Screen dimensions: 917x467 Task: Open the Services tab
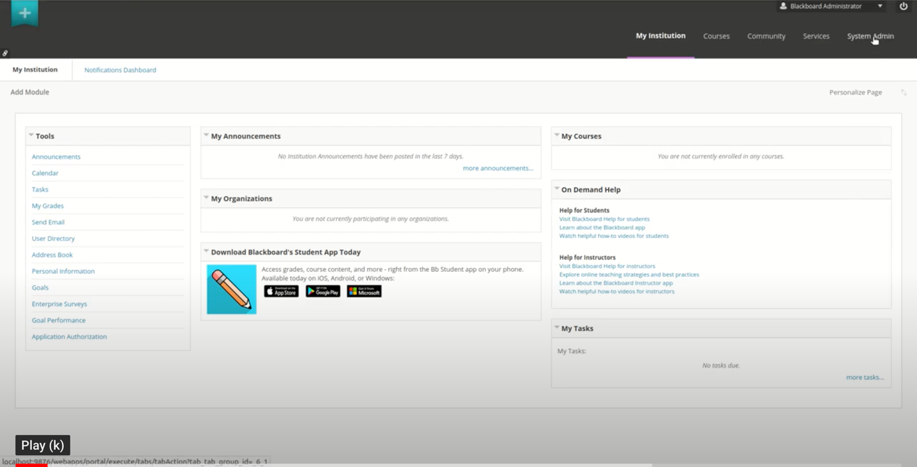(x=816, y=36)
